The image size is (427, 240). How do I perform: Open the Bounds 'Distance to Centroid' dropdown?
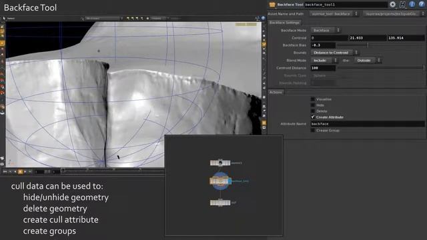click(334, 53)
